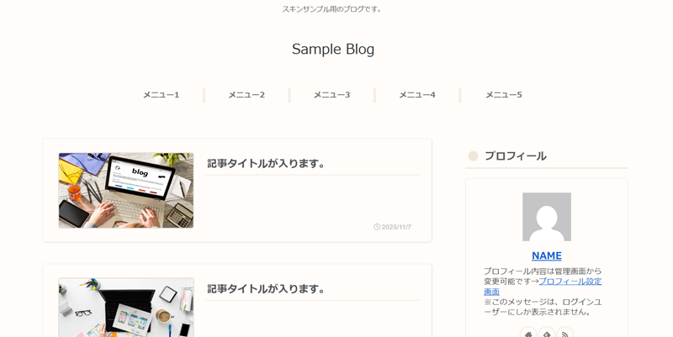The width and height of the screenshot is (673, 337).
Task: Click the round bullet beside プロフィール heading
Action: tap(473, 156)
